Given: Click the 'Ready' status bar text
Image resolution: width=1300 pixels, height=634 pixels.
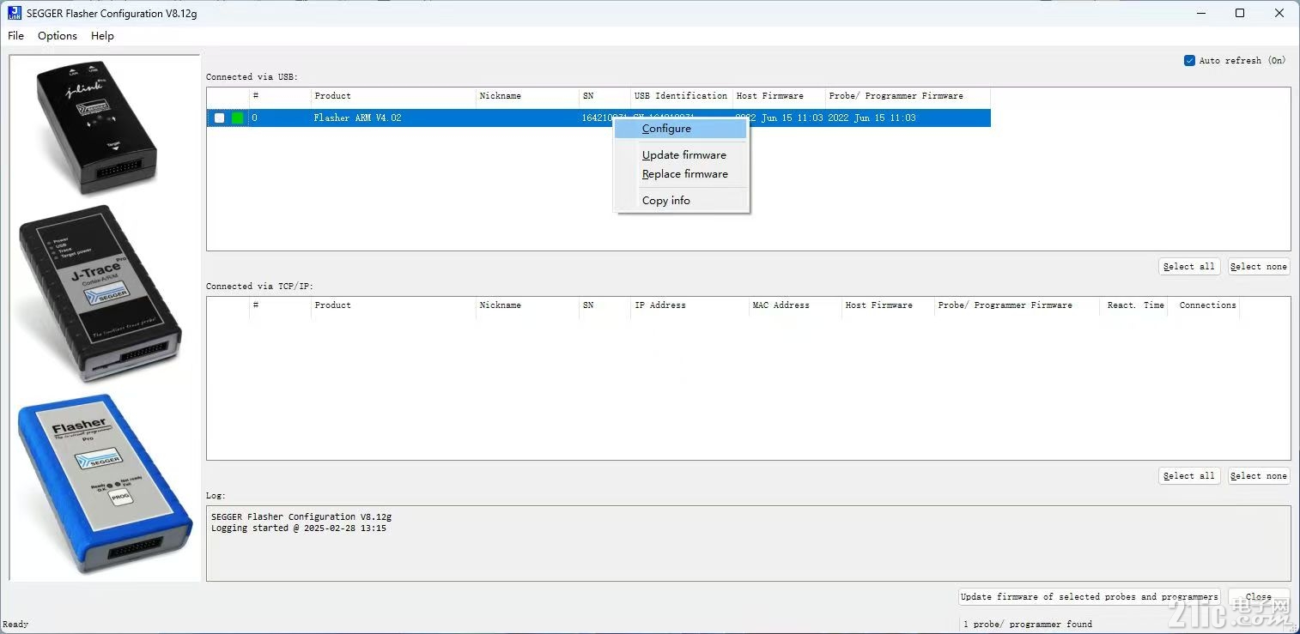Looking at the screenshot, I should pyautogui.click(x=15, y=625).
